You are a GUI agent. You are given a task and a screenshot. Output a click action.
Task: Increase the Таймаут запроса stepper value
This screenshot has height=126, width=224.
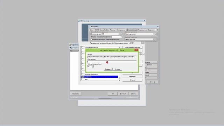tap(93, 66)
